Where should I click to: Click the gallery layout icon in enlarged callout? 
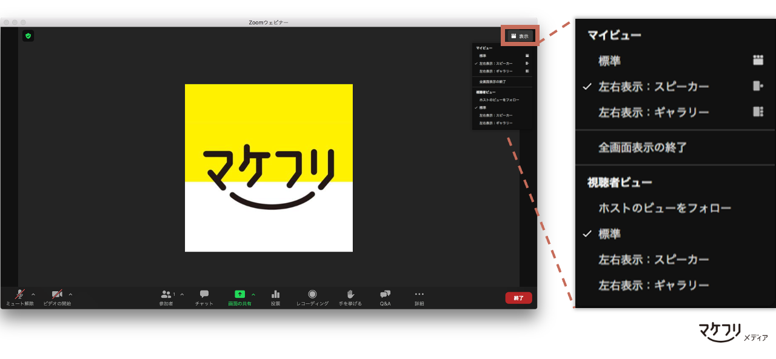pos(758,112)
